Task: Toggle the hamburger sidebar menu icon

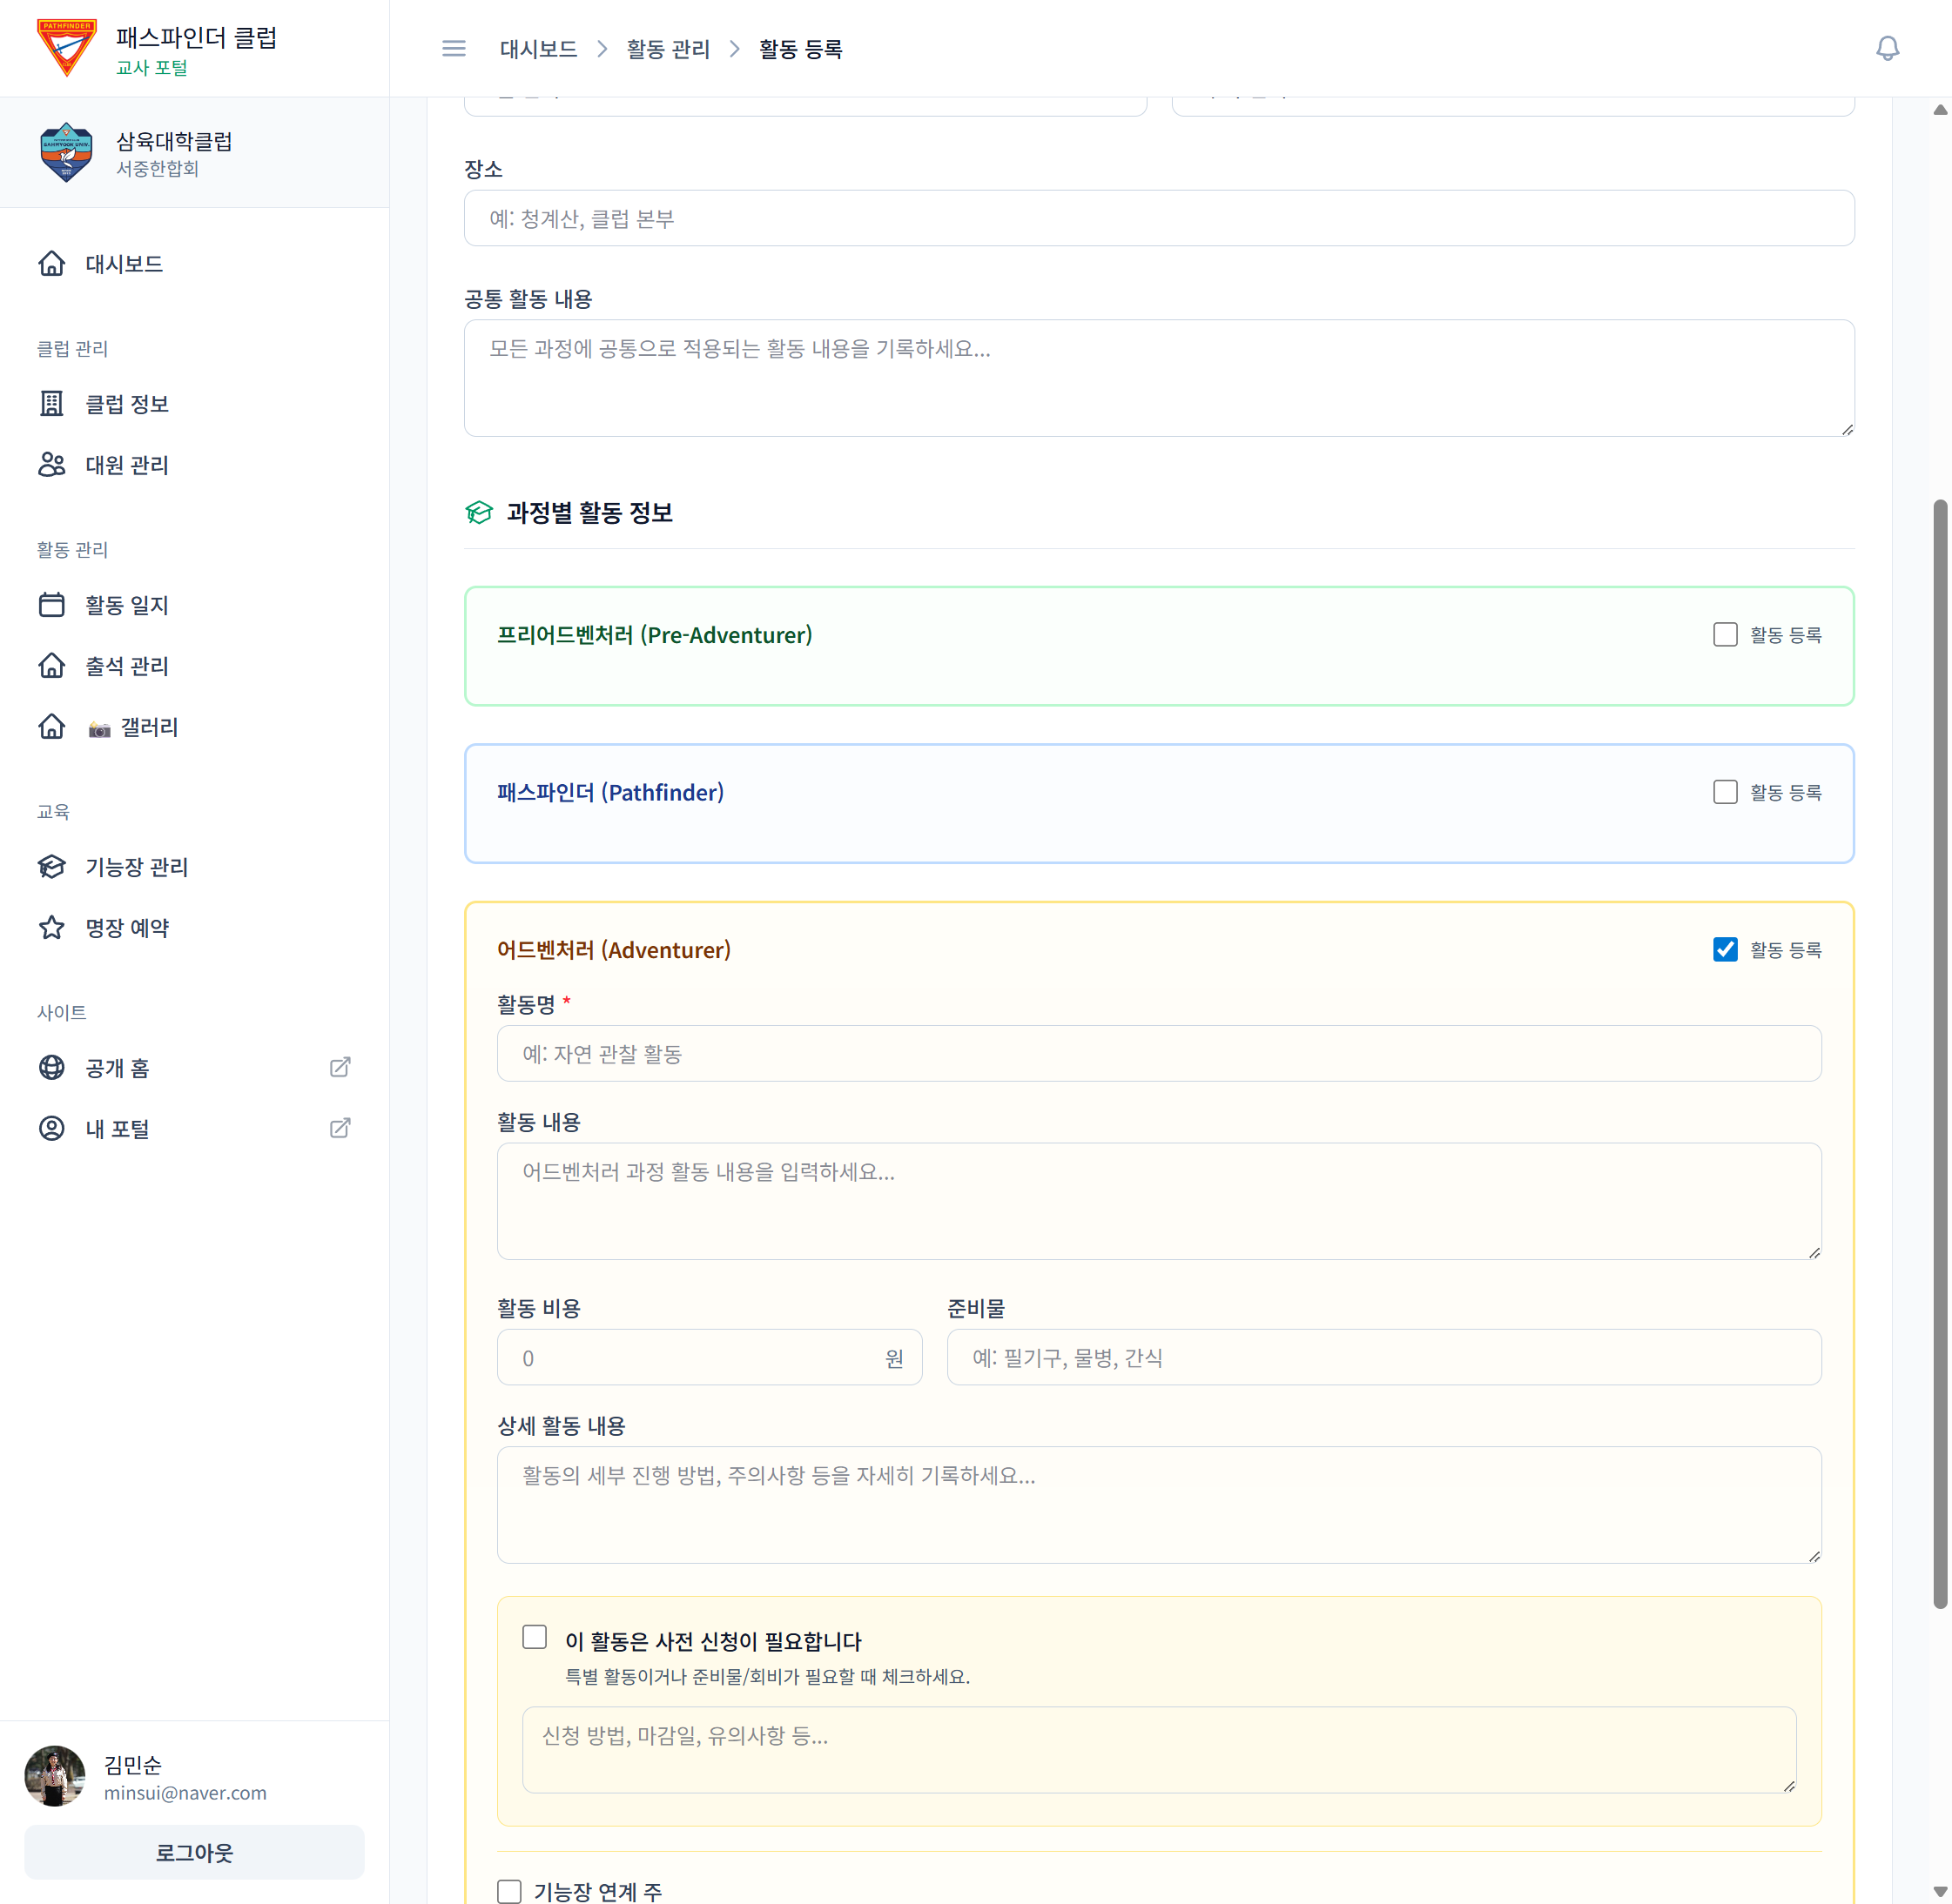Action: pos(454,48)
